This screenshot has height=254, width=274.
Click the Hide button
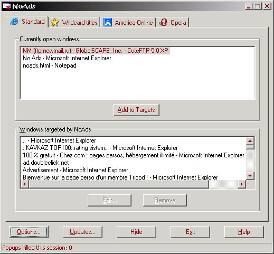pyautogui.click(x=136, y=232)
